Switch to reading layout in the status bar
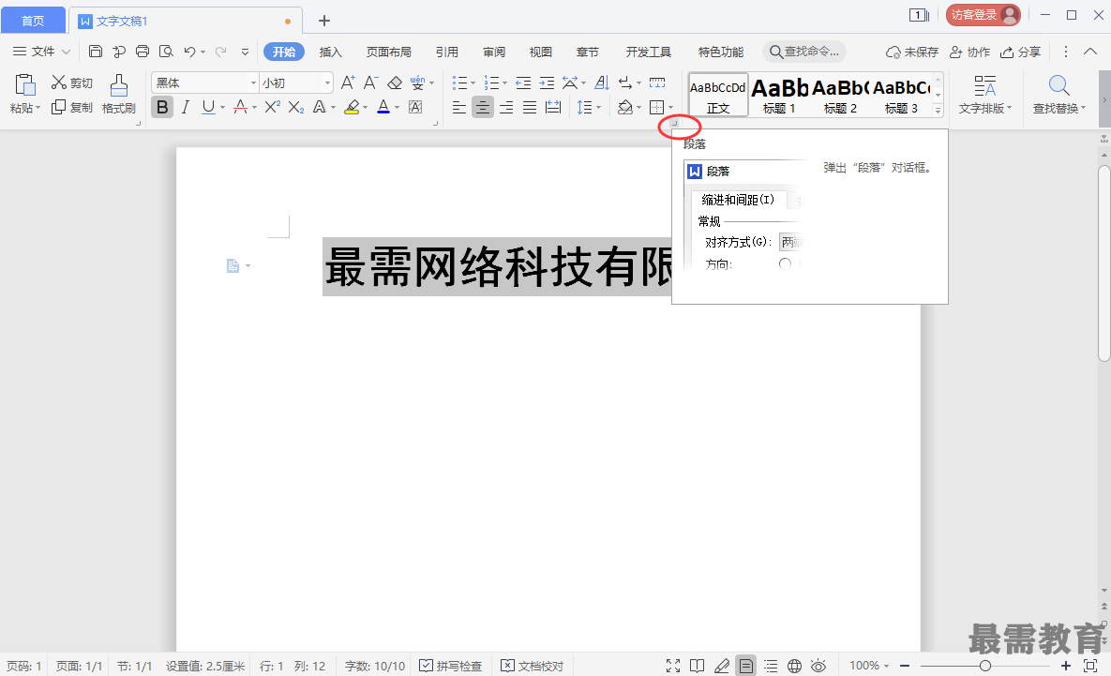Image resolution: width=1111 pixels, height=676 pixels. pos(698,666)
